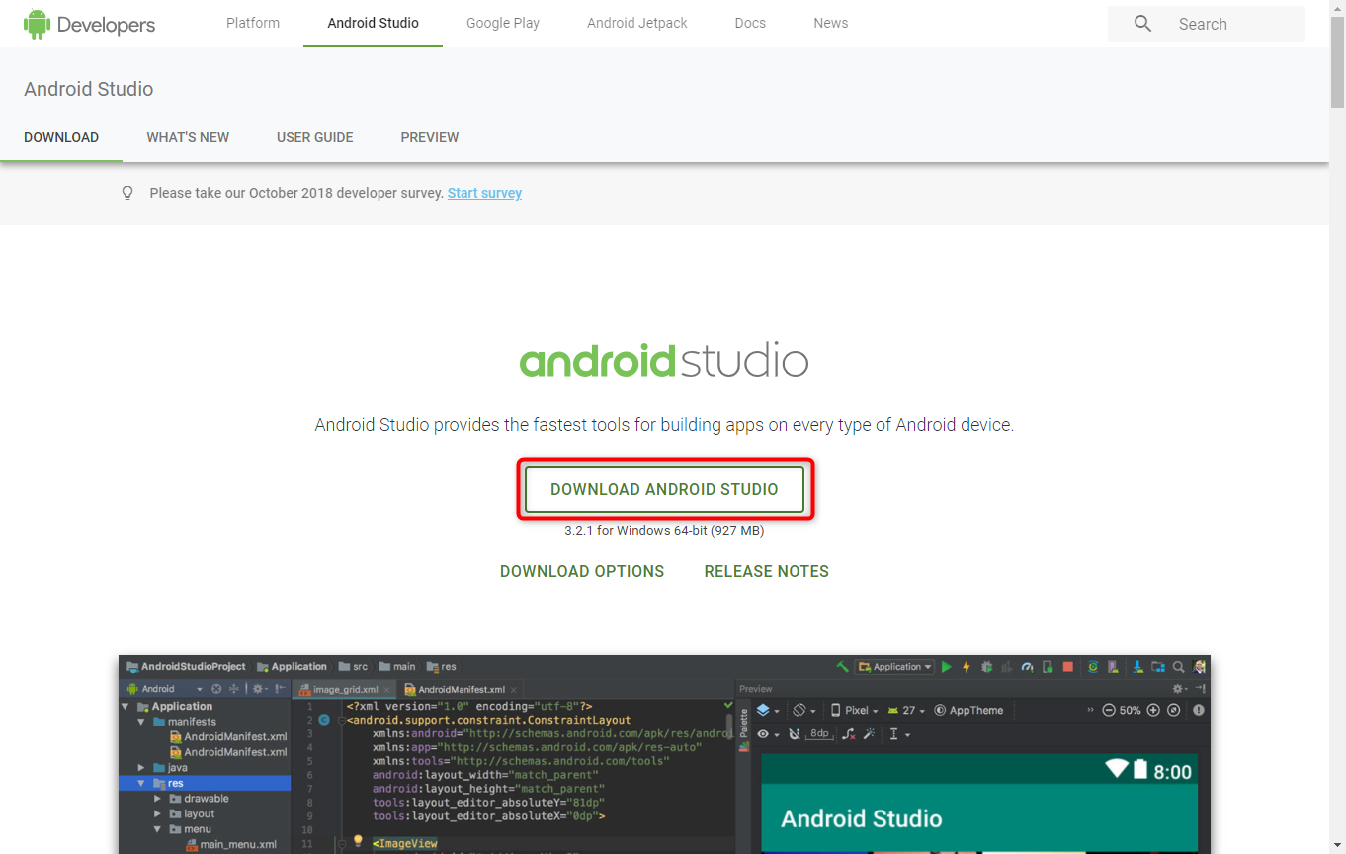
Task: Click the Clear Constraints icon
Action: (x=848, y=734)
